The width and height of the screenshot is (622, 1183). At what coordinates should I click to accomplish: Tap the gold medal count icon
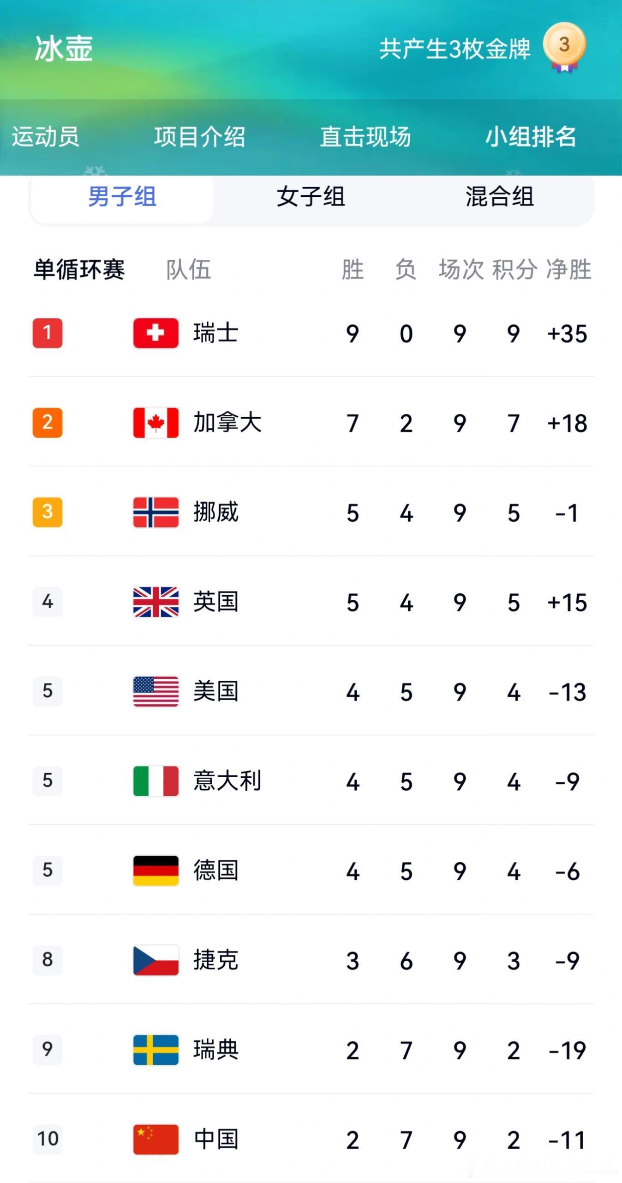[x=564, y=47]
